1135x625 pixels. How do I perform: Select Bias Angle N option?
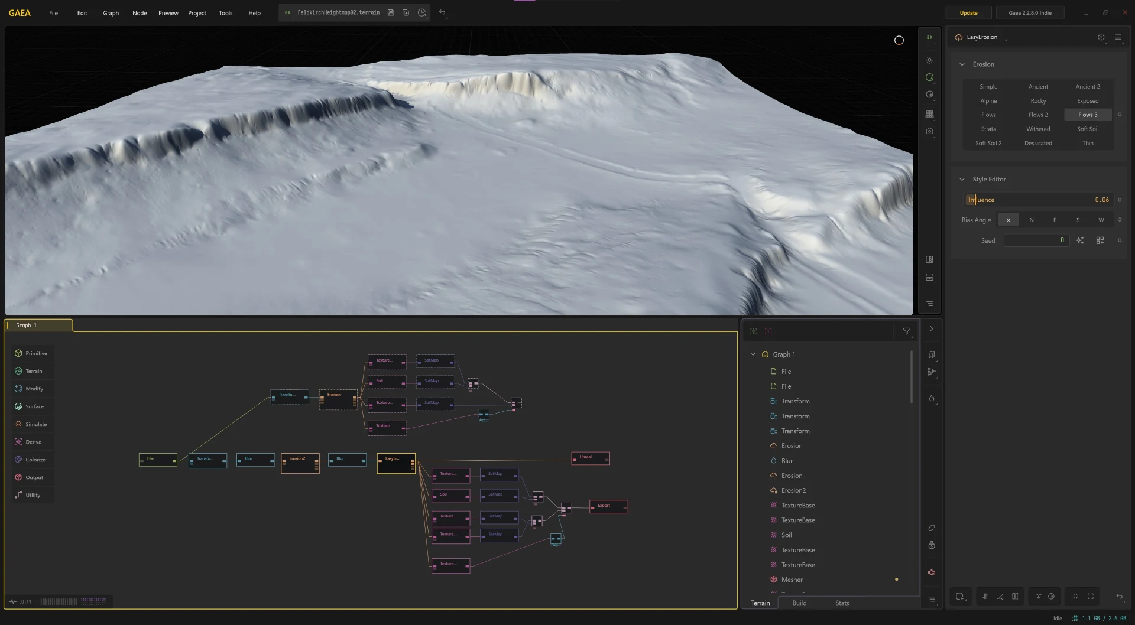[x=1032, y=220]
